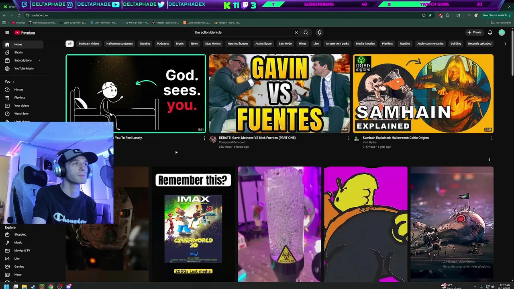Open the Irish Myths channel name
The image size is (514, 289).
tap(369, 142)
